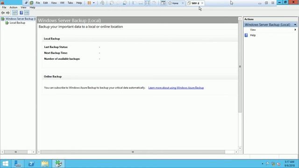Open the VM menu

point(62,3)
